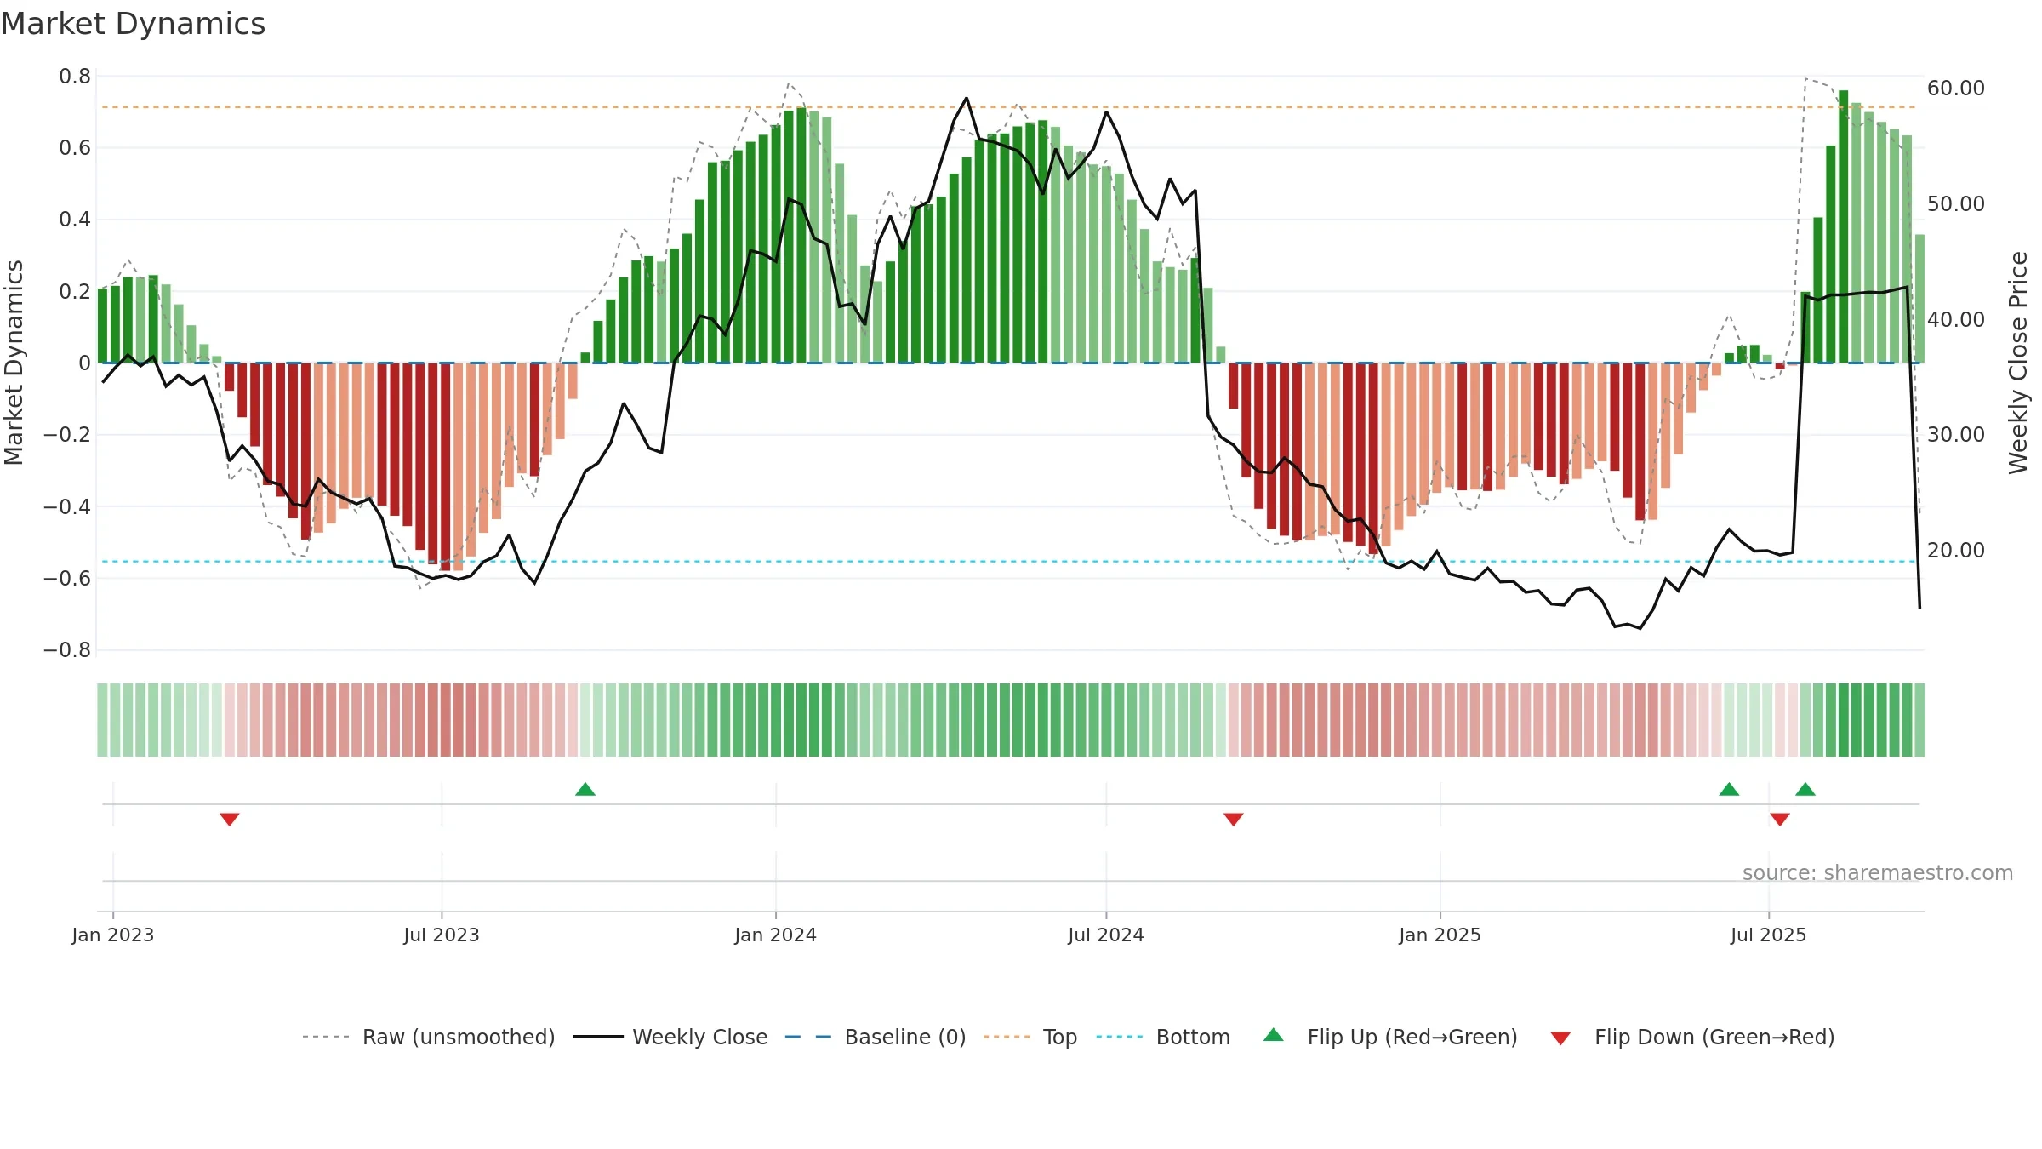Click the first green heat strip segment at left

tap(102, 720)
